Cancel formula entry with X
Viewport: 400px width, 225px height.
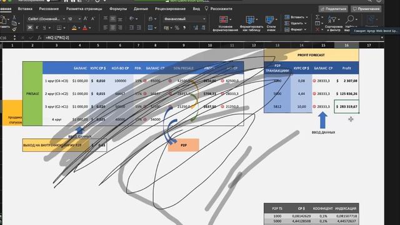[x=22, y=37]
